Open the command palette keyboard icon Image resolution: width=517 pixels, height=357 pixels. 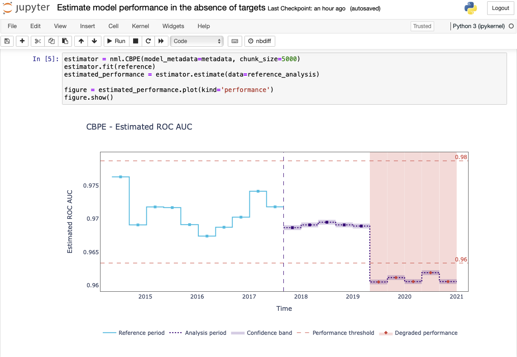point(235,41)
